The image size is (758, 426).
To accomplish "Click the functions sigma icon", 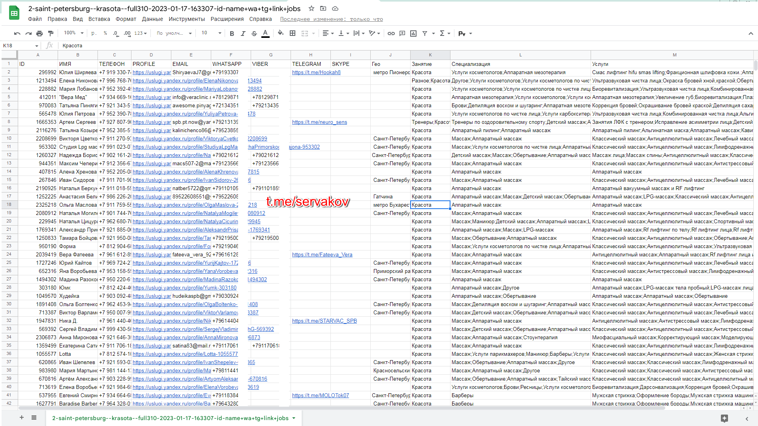I will [x=442, y=34].
